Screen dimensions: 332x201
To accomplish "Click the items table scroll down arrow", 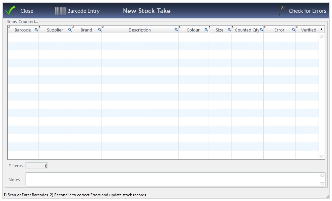I will 322,156.
